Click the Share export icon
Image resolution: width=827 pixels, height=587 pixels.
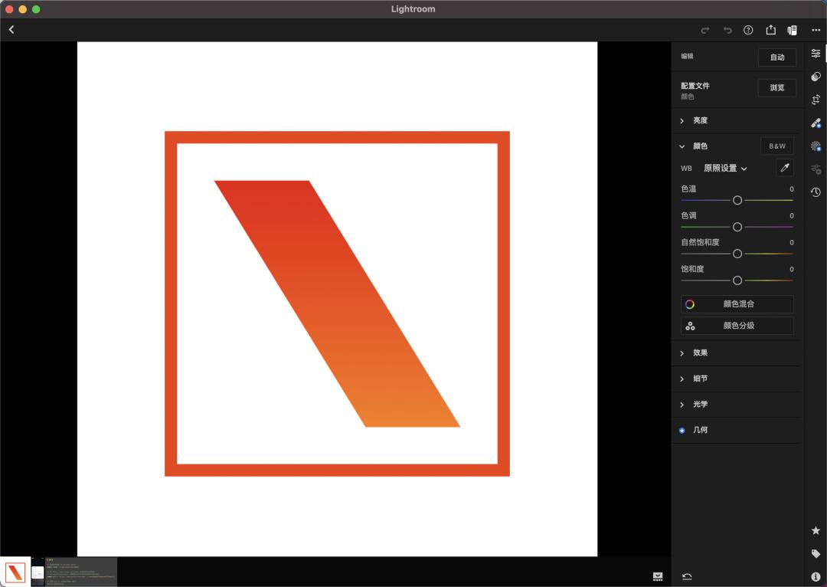(770, 30)
